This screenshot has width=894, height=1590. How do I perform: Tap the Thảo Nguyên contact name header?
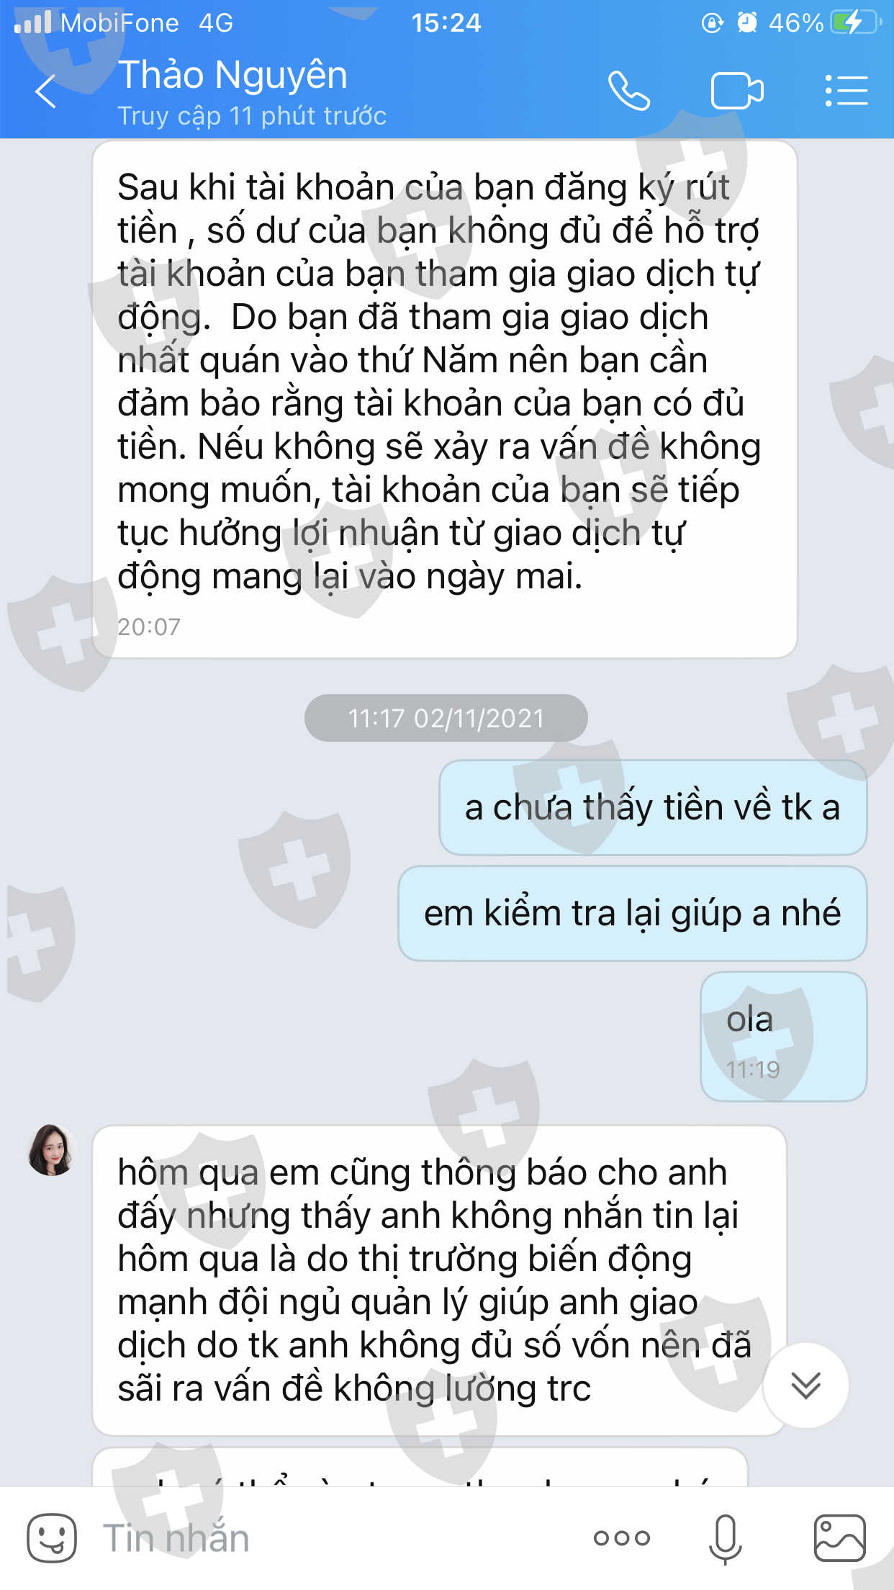coord(232,75)
